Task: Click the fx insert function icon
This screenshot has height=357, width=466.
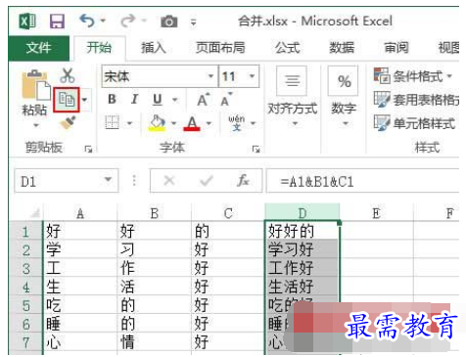Action: point(243,180)
